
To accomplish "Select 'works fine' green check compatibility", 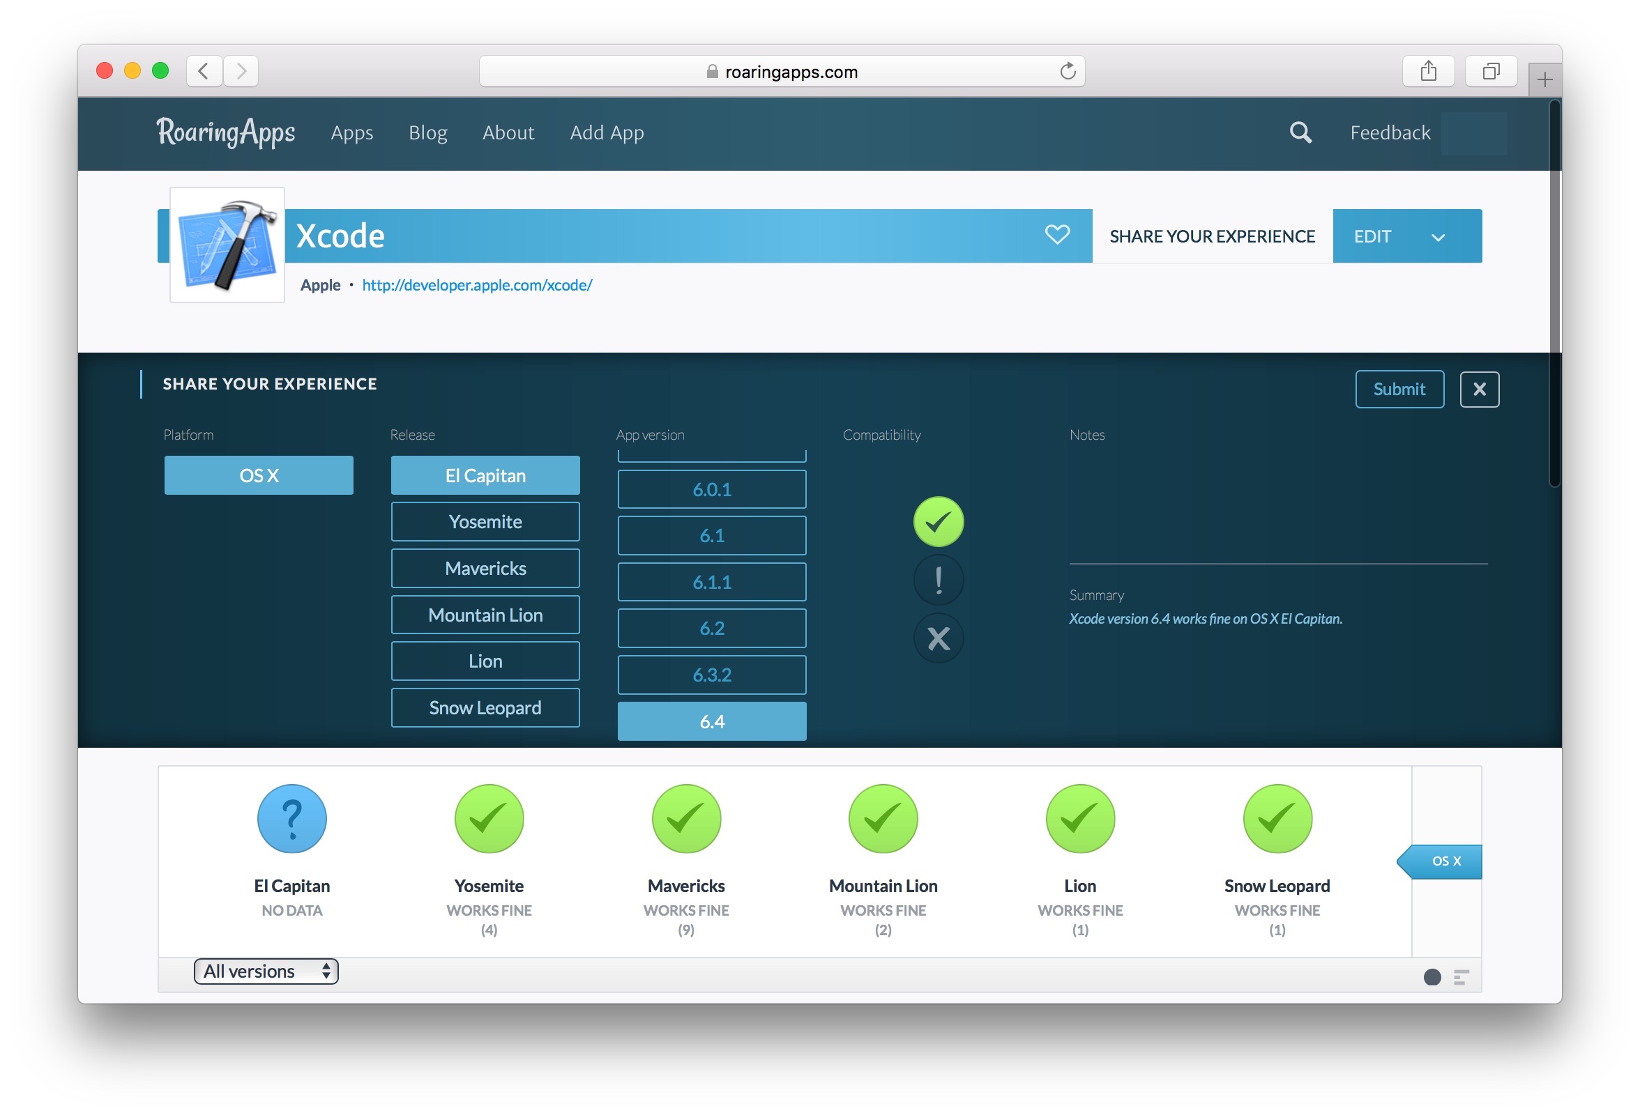I will coord(938,522).
